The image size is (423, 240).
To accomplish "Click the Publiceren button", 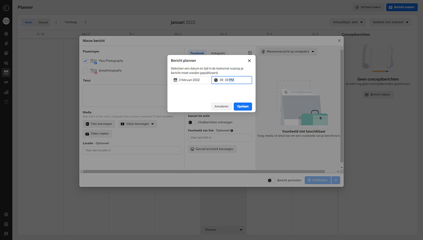I will coord(318,180).
